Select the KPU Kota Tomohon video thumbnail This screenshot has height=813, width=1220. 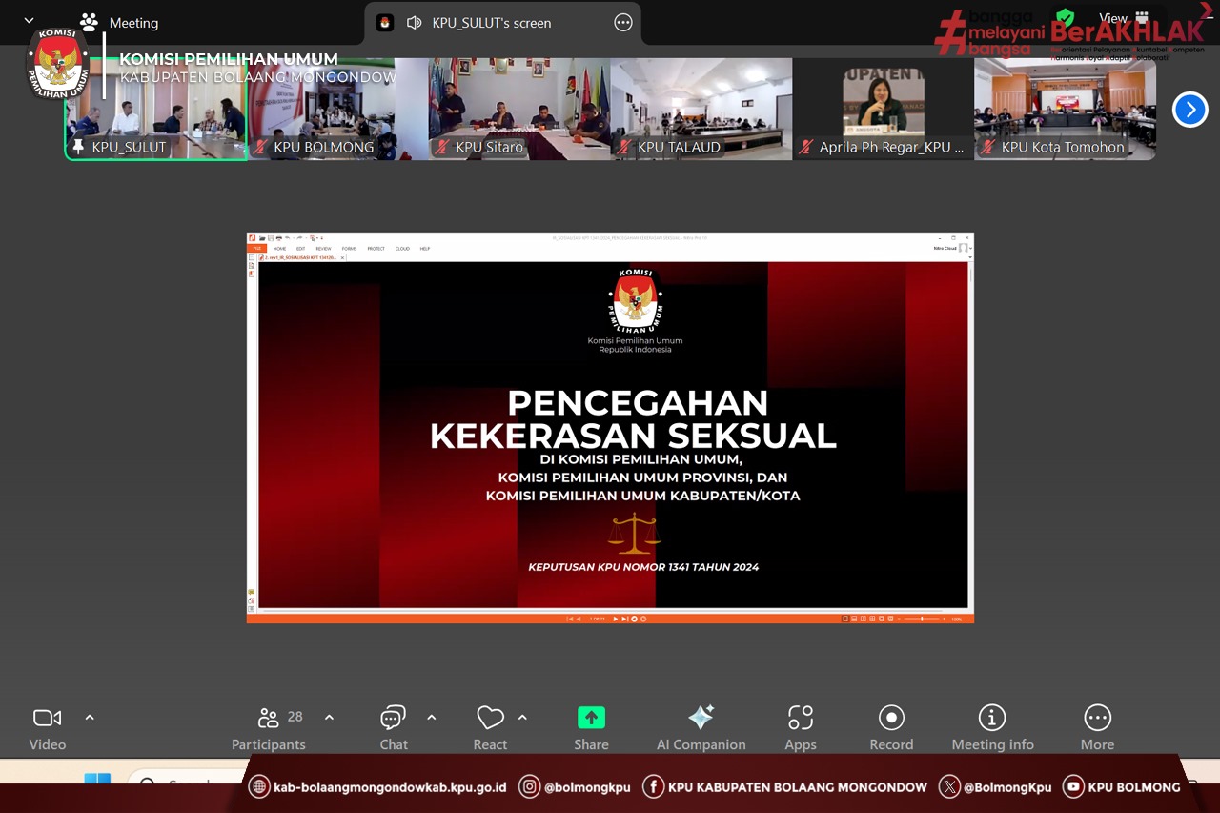tap(1065, 109)
